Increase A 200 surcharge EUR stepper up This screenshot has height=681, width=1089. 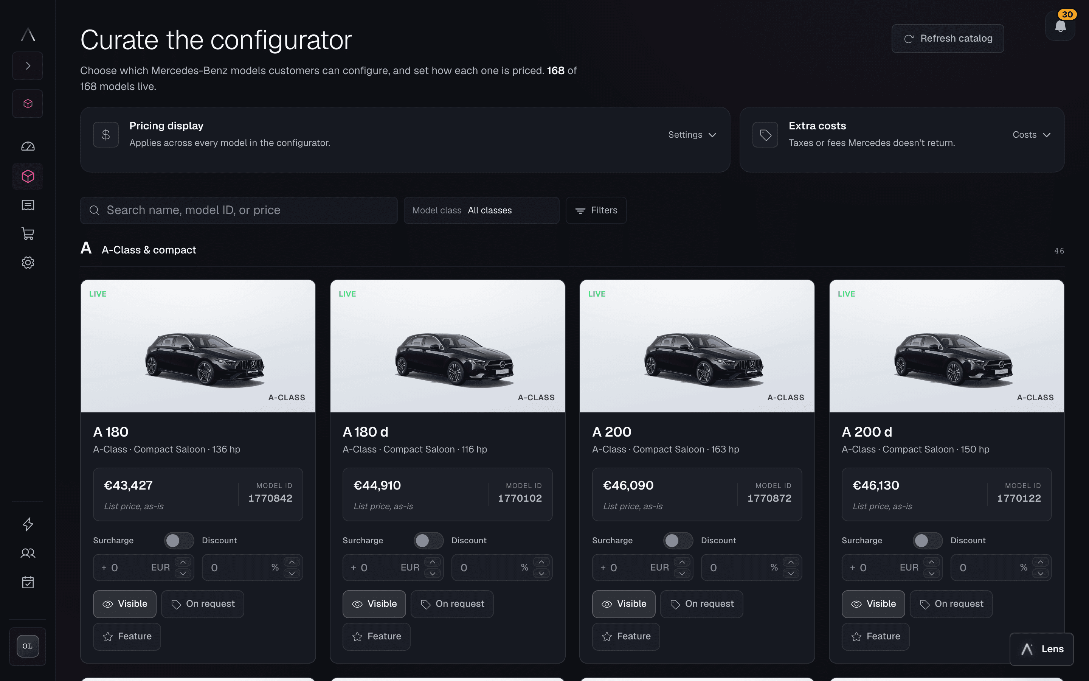[x=682, y=562]
